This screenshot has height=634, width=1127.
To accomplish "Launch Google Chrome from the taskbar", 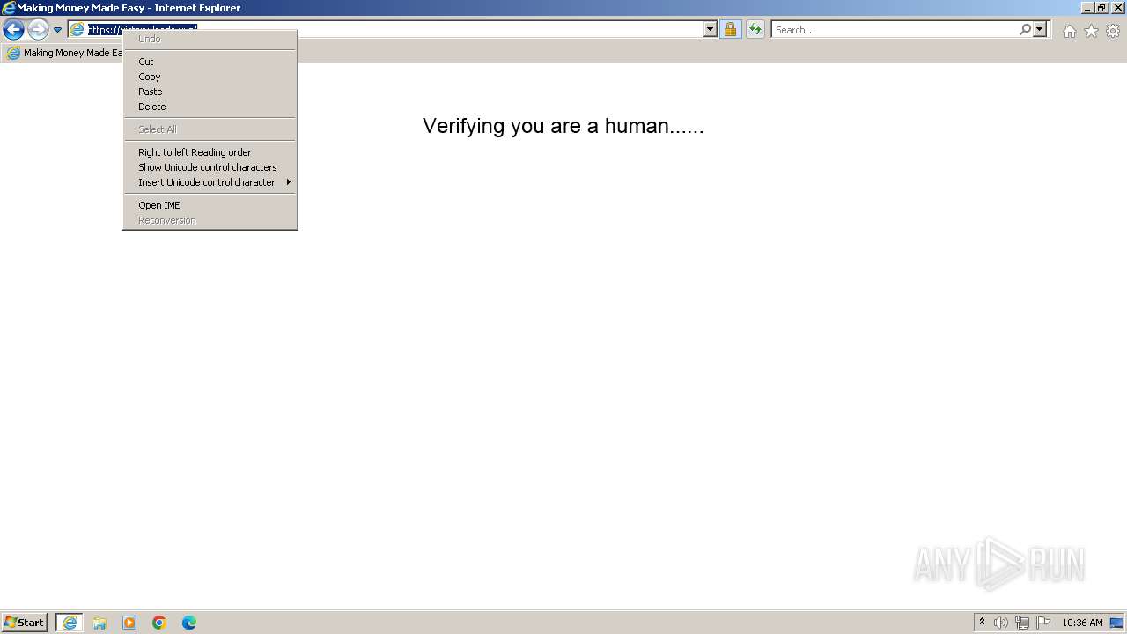I will coord(159,623).
